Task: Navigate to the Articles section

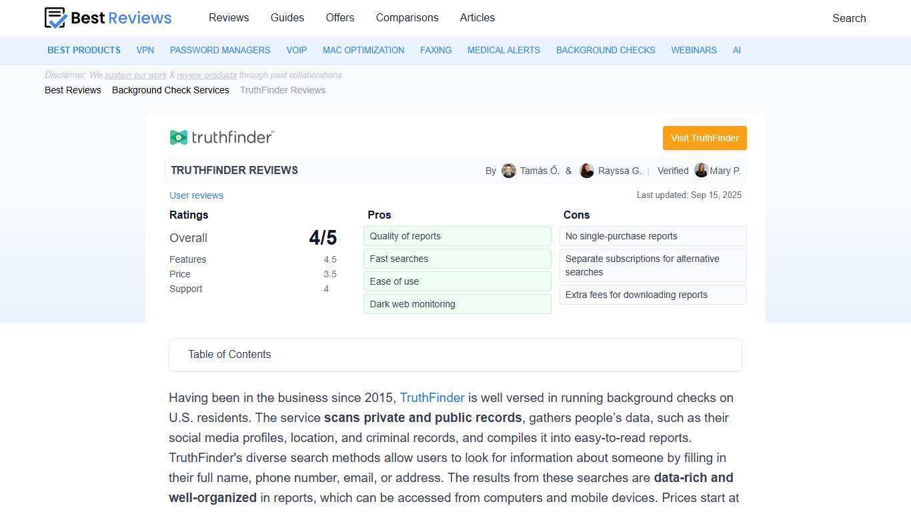Action: [477, 18]
